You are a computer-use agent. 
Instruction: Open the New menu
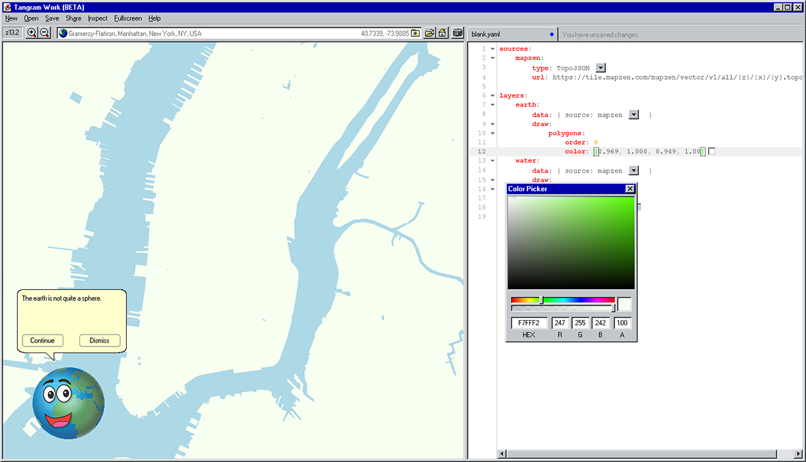point(11,18)
